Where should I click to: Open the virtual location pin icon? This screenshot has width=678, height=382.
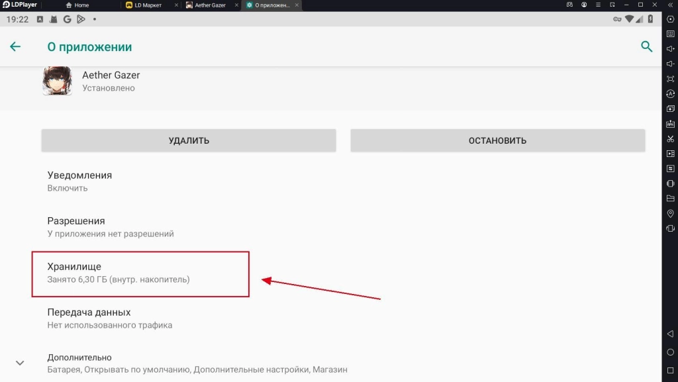tap(670, 213)
